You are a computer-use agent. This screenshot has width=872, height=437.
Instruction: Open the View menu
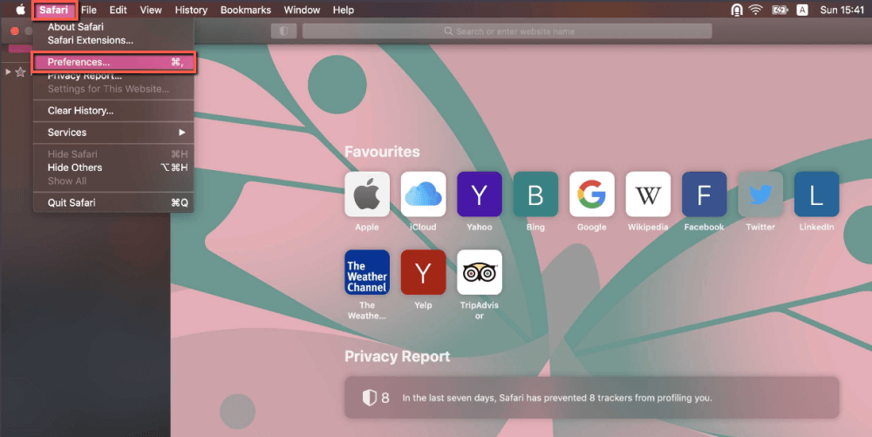pos(151,10)
